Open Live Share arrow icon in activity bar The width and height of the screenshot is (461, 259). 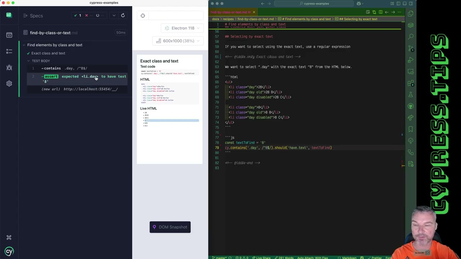[411, 118]
